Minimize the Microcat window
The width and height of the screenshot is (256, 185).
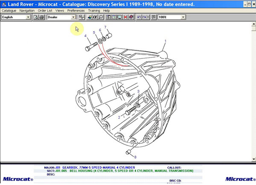[245, 4]
